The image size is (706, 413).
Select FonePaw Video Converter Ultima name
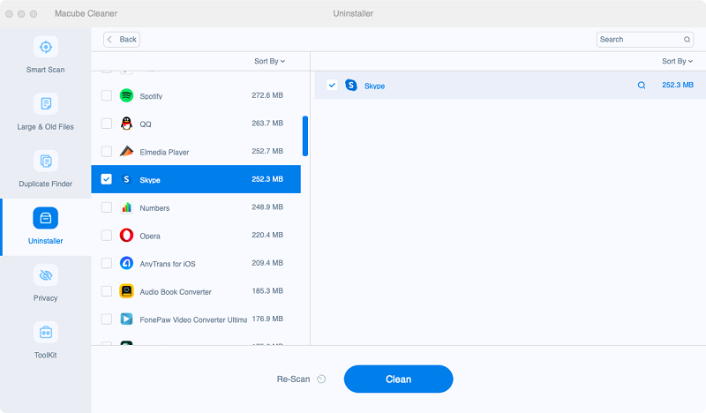(193, 319)
